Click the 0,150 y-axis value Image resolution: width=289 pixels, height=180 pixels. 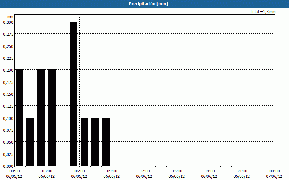[x=8, y=94]
